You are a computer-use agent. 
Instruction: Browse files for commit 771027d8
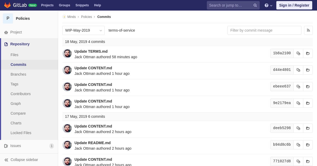(308, 161)
